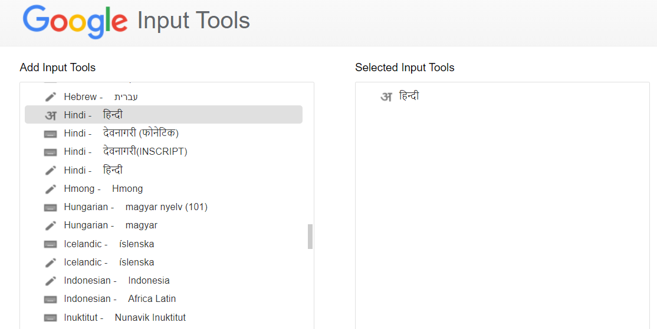This screenshot has width=657, height=329.
Task: Select Indonesian - Indonesia row
Action: coord(163,281)
